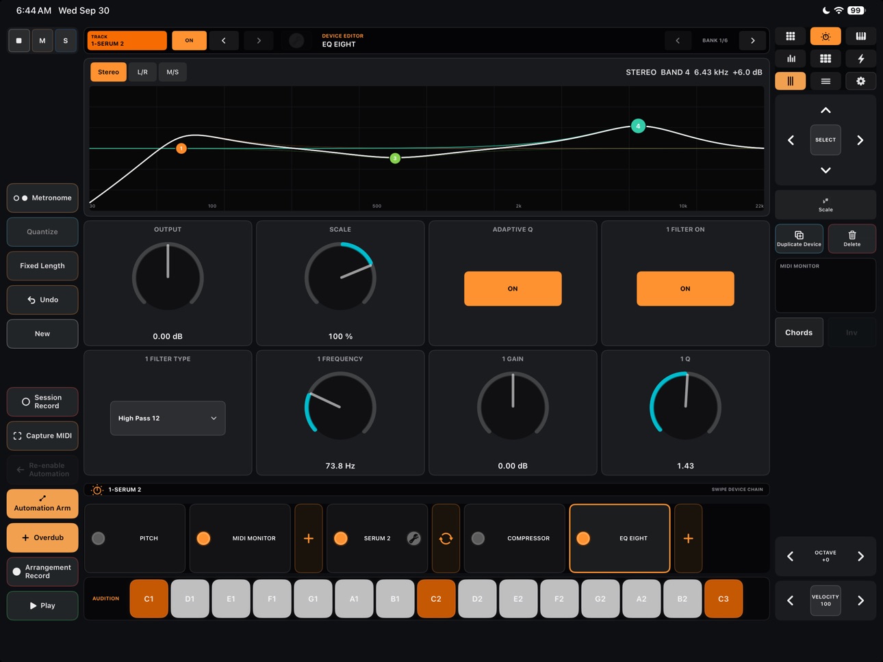Click the Undo button
The height and width of the screenshot is (662, 883).
coord(42,300)
